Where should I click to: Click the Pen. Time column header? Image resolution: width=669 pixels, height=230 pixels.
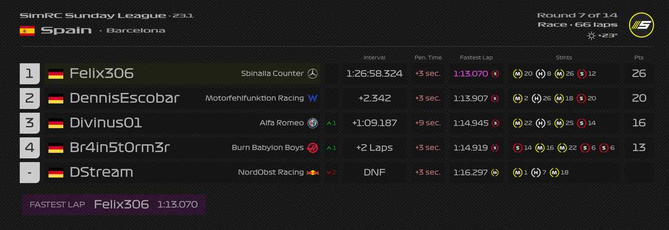428,57
